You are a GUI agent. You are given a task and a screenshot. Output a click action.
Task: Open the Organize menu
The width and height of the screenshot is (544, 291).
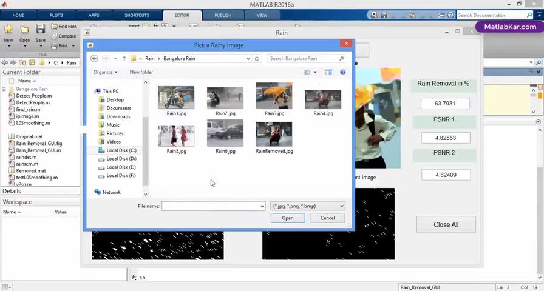pyautogui.click(x=106, y=72)
